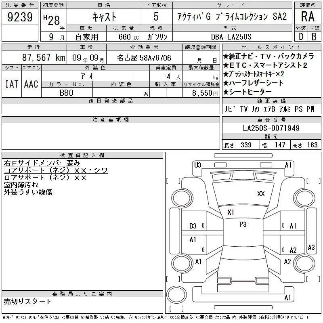
Task: Click the color number B80
Action: tap(67, 93)
